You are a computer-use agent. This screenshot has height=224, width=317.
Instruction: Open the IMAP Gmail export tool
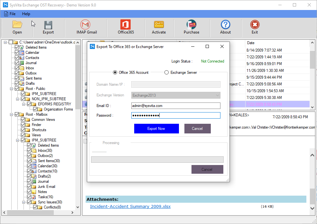[x=87, y=27]
